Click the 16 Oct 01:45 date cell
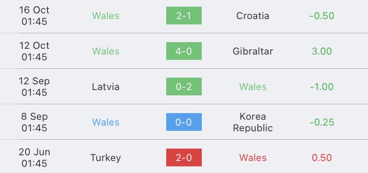Viewport: 368px width, 173px height. point(34,16)
